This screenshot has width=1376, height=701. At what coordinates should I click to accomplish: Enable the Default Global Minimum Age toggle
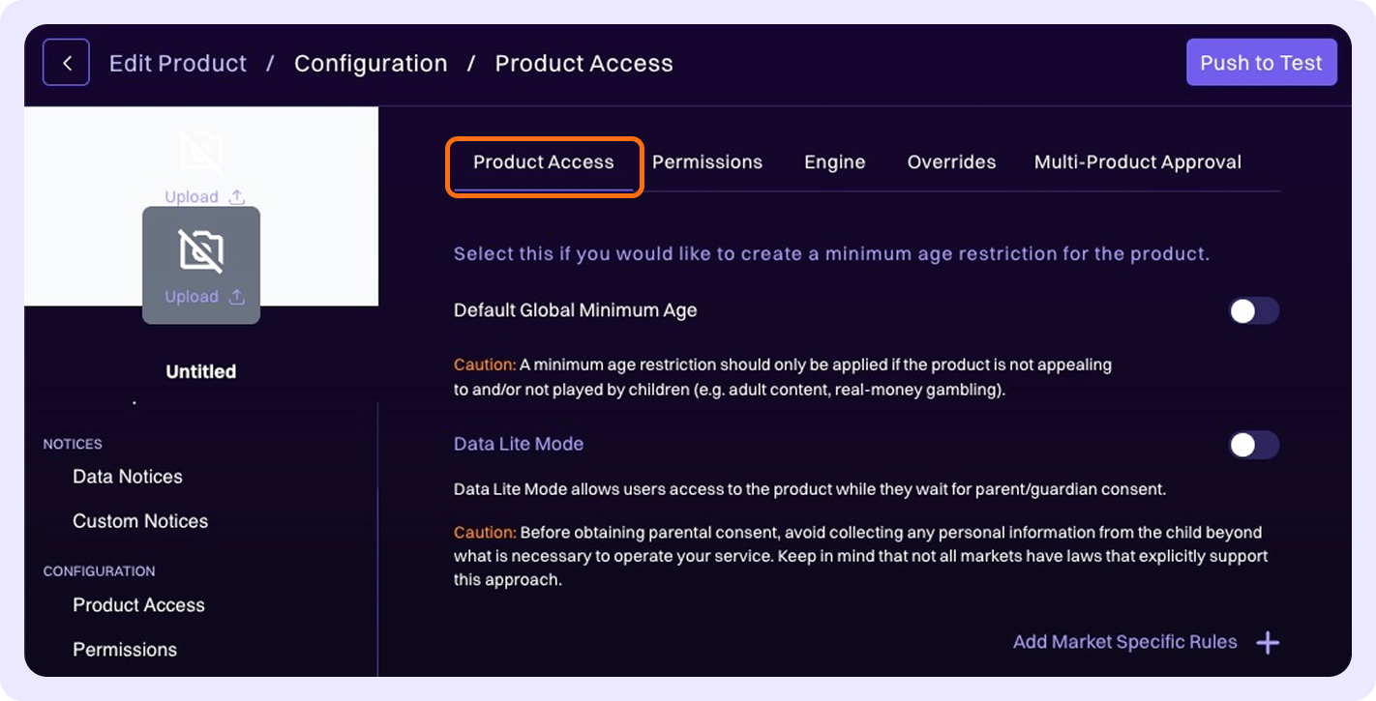tap(1253, 310)
